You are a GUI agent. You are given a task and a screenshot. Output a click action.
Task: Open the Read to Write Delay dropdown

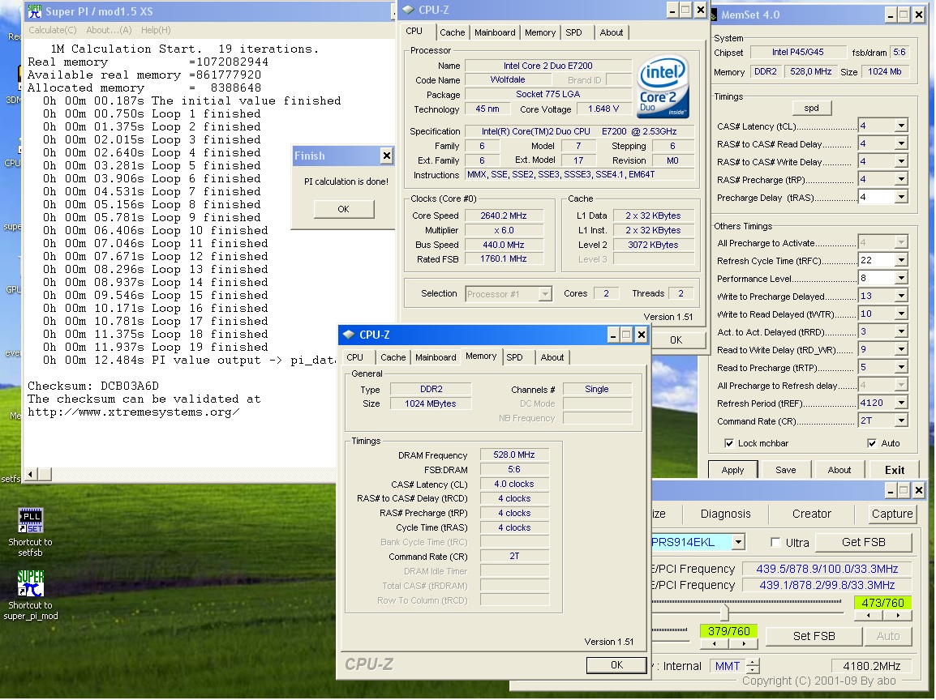[901, 349]
